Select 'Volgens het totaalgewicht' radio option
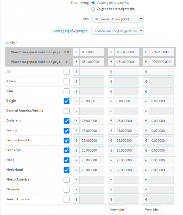This screenshot has width=183, height=215. pos(93,9)
